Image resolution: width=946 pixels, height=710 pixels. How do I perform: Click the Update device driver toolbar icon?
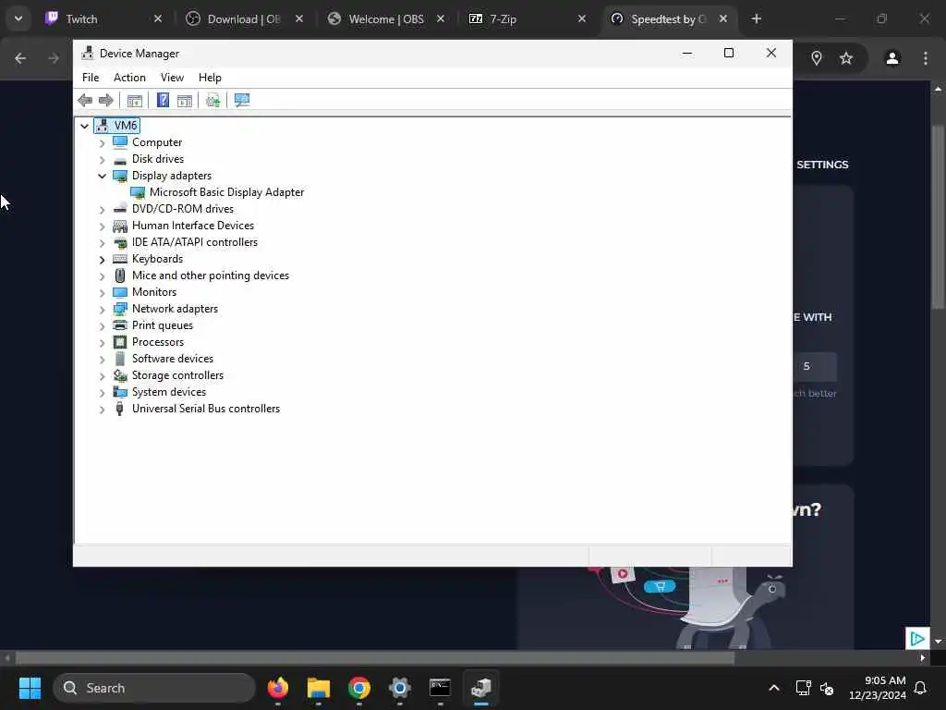[x=212, y=100]
